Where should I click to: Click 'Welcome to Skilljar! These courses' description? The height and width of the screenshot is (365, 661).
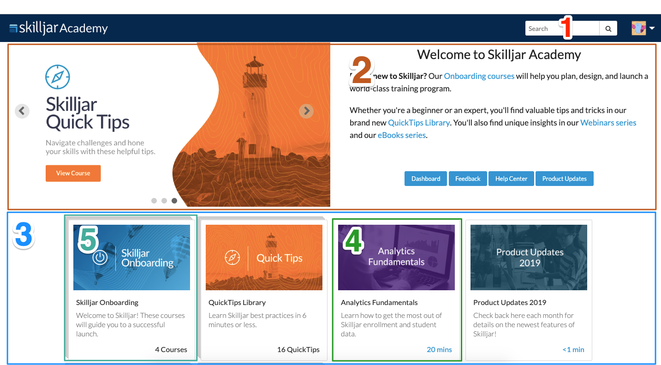click(x=131, y=325)
